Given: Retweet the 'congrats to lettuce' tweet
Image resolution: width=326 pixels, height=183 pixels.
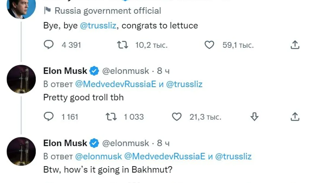Looking at the screenshot, I should tap(122, 45).
